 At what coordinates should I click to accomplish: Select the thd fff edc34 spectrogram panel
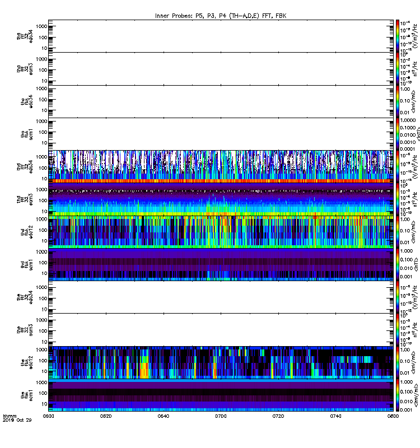[221, 166]
